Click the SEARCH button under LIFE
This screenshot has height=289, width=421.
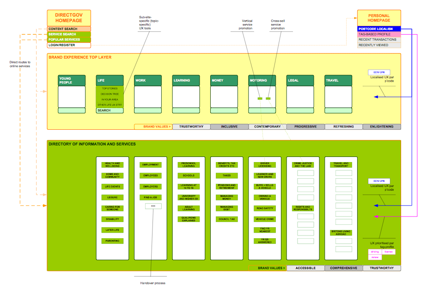110,110
